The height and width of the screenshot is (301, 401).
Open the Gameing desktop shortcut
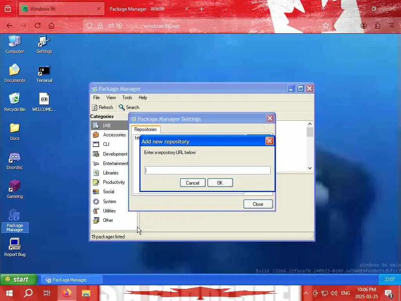coord(14,189)
